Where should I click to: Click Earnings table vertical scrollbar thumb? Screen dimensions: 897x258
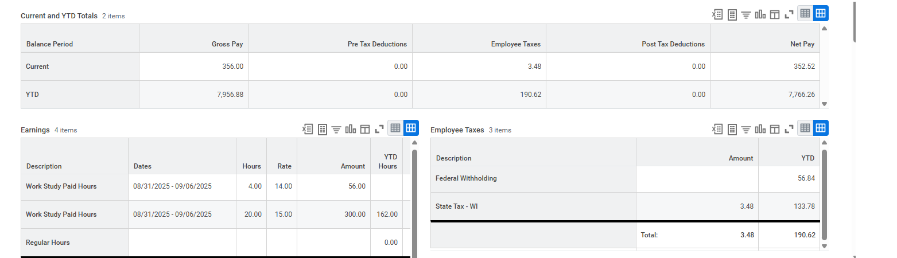point(414,204)
